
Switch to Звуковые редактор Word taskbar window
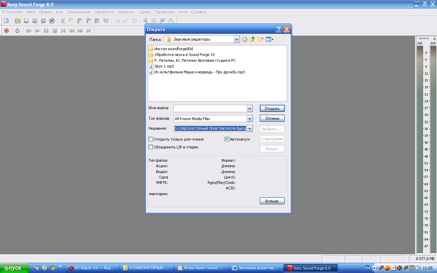pyautogui.click(x=256, y=268)
